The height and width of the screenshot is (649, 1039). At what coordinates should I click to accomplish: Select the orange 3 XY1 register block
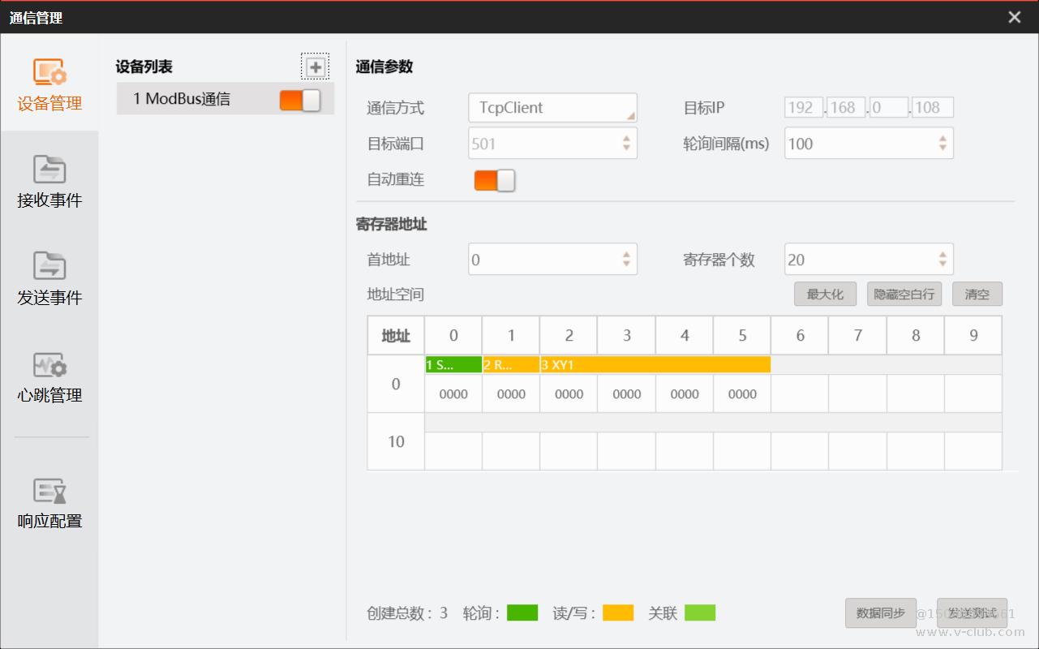click(x=655, y=365)
